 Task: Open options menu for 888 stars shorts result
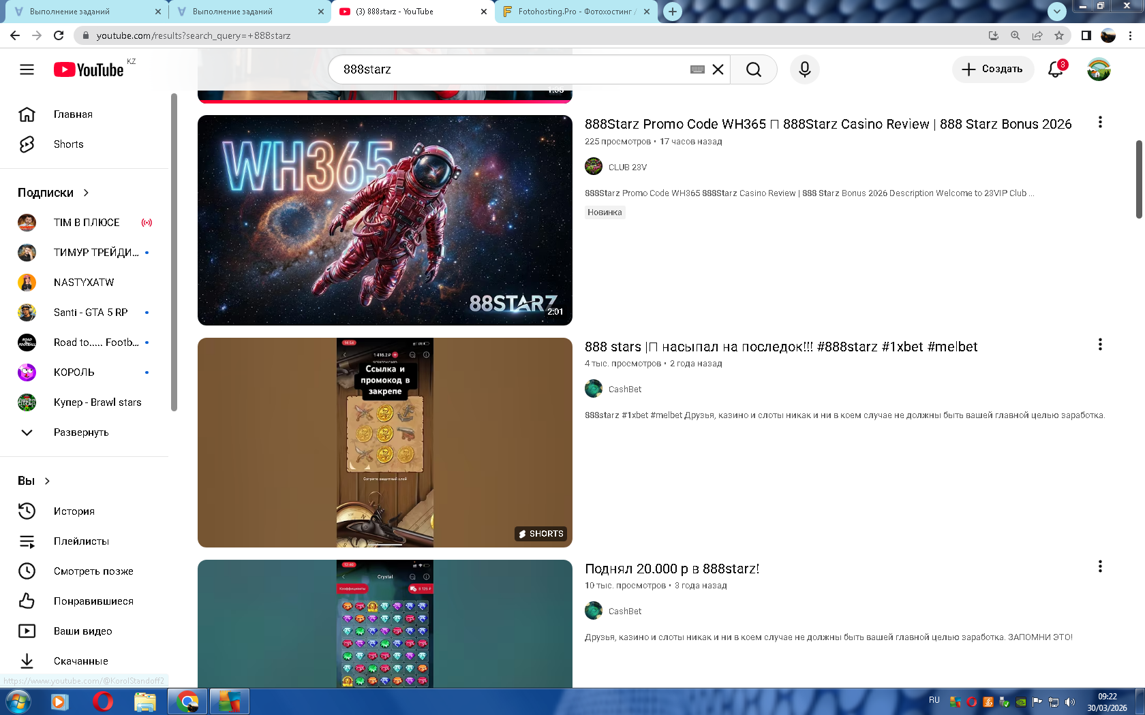(x=1100, y=345)
